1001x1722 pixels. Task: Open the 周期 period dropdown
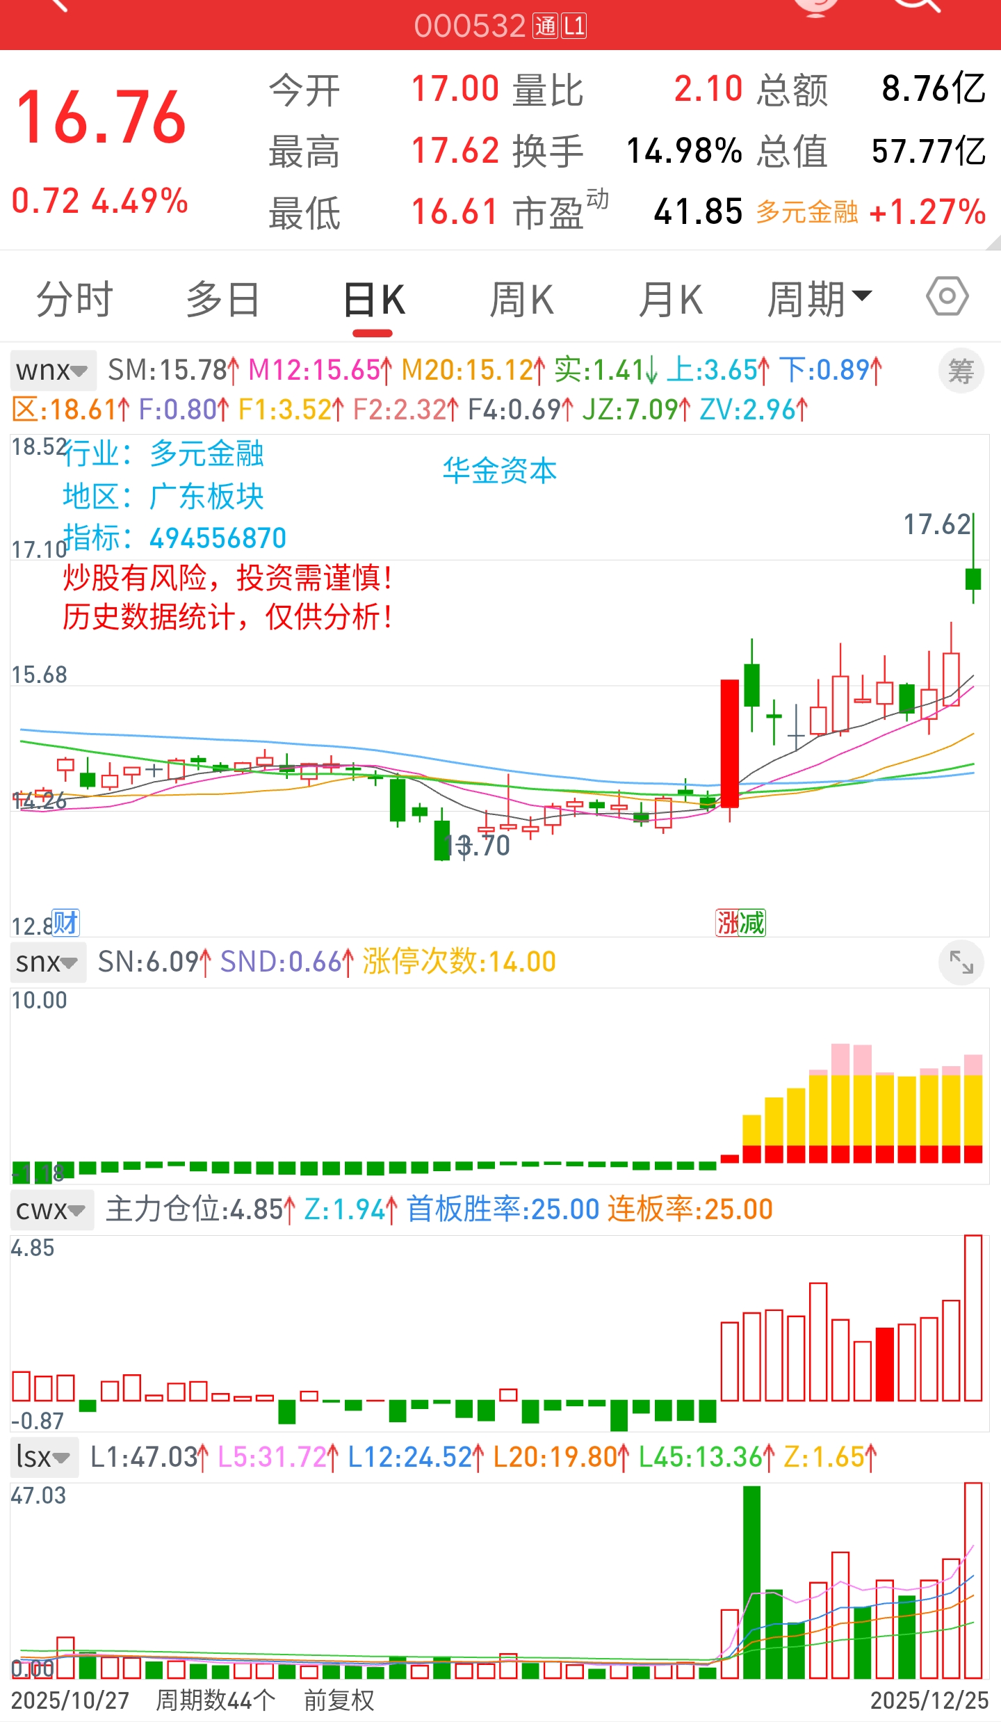(x=820, y=300)
